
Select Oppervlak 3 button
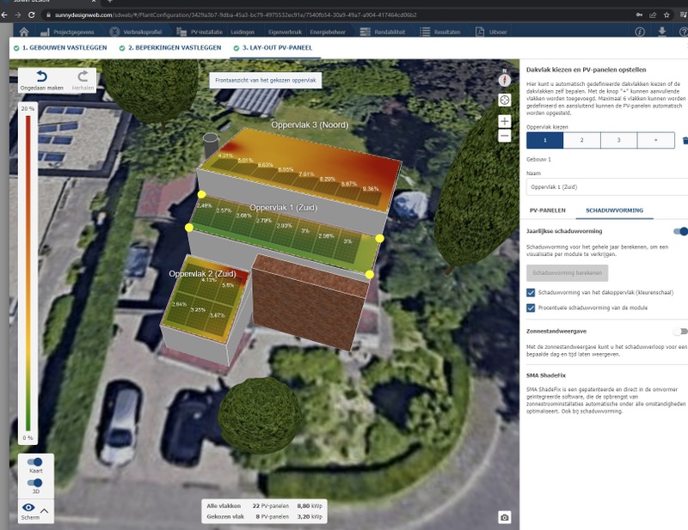pos(618,140)
